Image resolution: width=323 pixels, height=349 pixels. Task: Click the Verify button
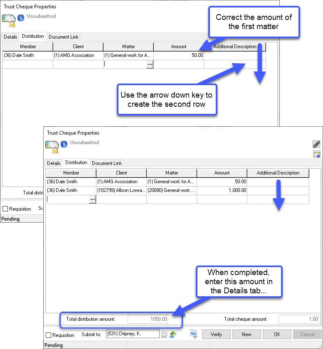point(216,334)
